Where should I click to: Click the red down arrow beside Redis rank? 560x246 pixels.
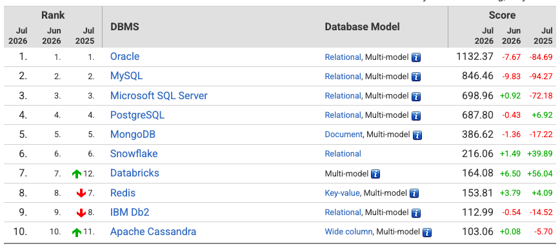coord(81,193)
